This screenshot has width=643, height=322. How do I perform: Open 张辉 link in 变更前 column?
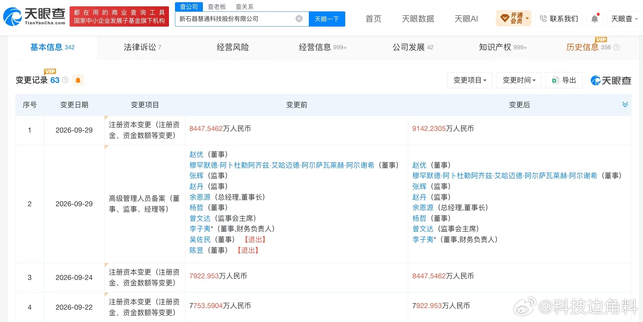(196, 176)
